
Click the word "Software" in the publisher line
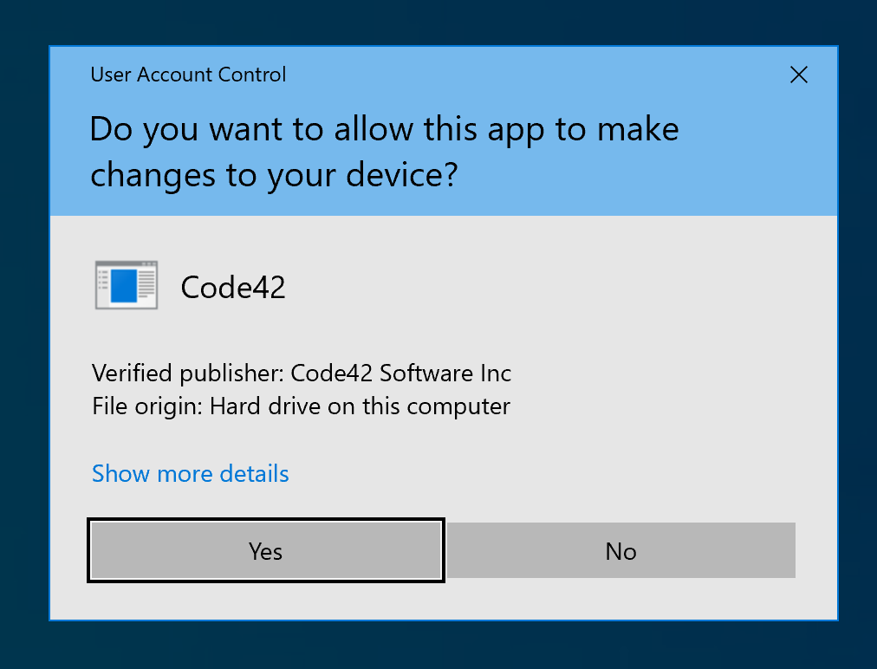coord(424,373)
